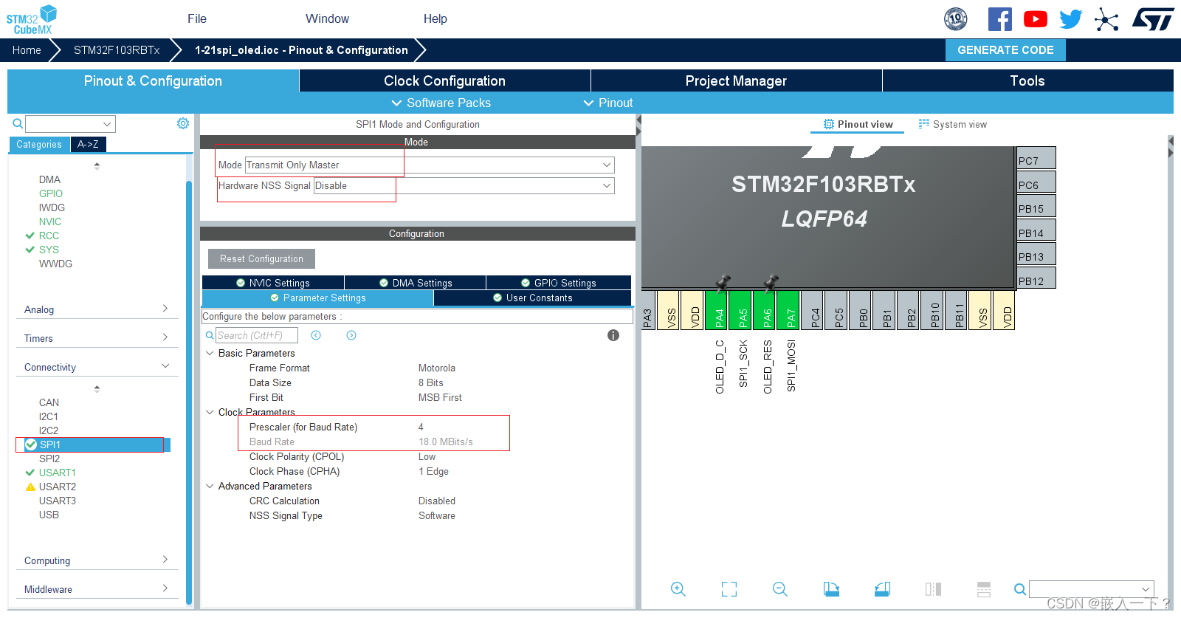Go to Home breadcrumb
This screenshot has height=618, width=1181.
27,49
